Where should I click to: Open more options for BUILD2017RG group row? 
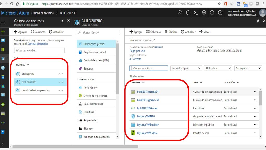pos(61,82)
